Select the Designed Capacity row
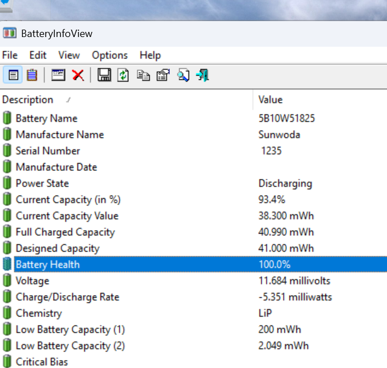The width and height of the screenshot is (387, 368). [x=194, y=248]
